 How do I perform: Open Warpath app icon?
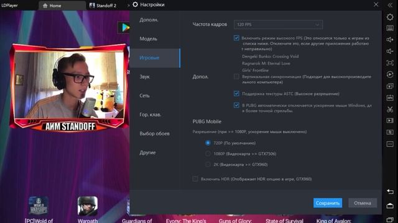pyautogui.click(x=88, y=206)
